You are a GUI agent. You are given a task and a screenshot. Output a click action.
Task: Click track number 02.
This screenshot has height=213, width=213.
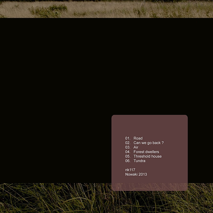point(128,143)
